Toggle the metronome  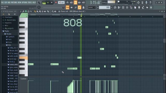(x=67, y=2)
